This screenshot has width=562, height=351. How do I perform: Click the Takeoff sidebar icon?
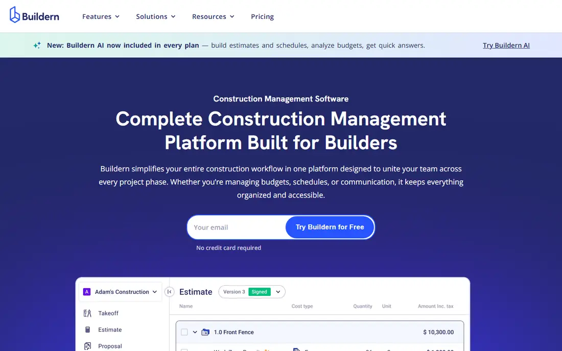pos(87,313)
